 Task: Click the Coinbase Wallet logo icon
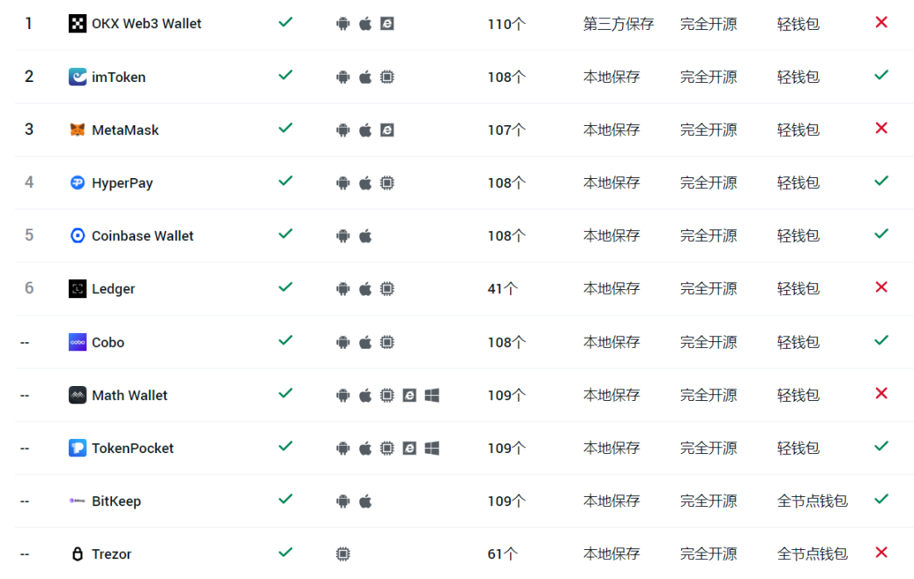tap(77, 236)
